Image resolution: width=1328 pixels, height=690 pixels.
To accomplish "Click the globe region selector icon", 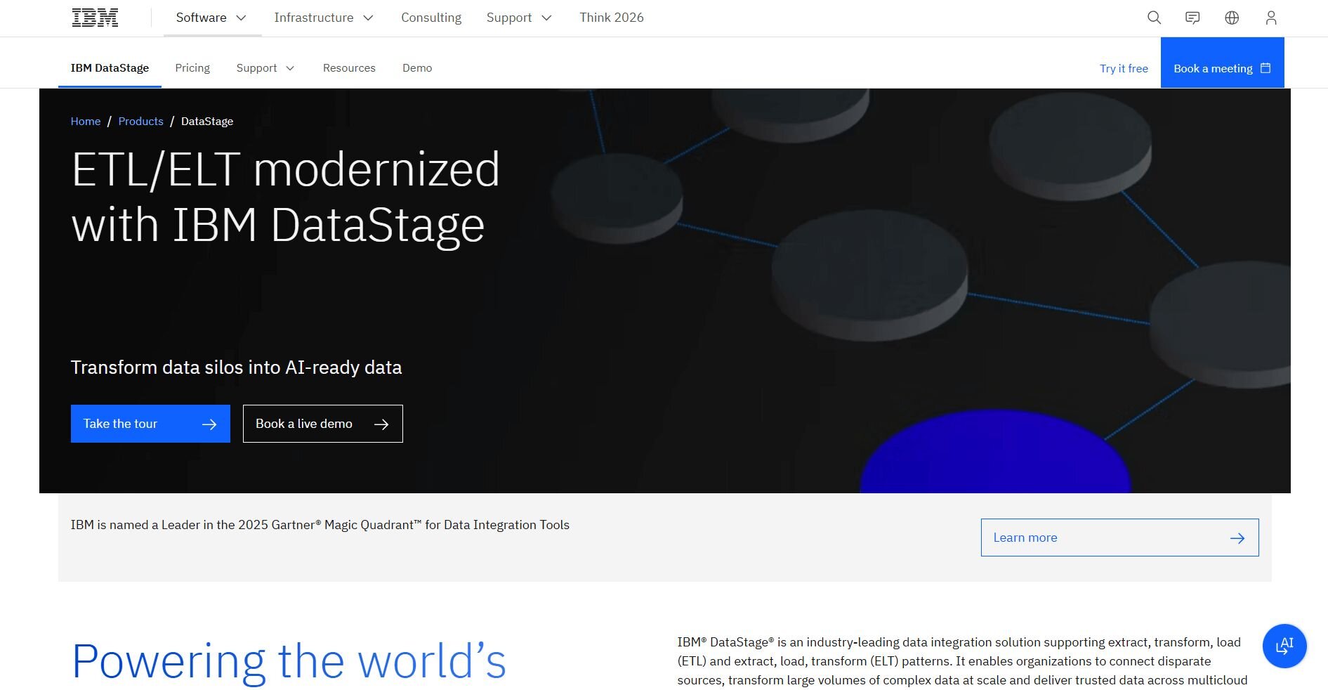I will tap(1232, 18).
